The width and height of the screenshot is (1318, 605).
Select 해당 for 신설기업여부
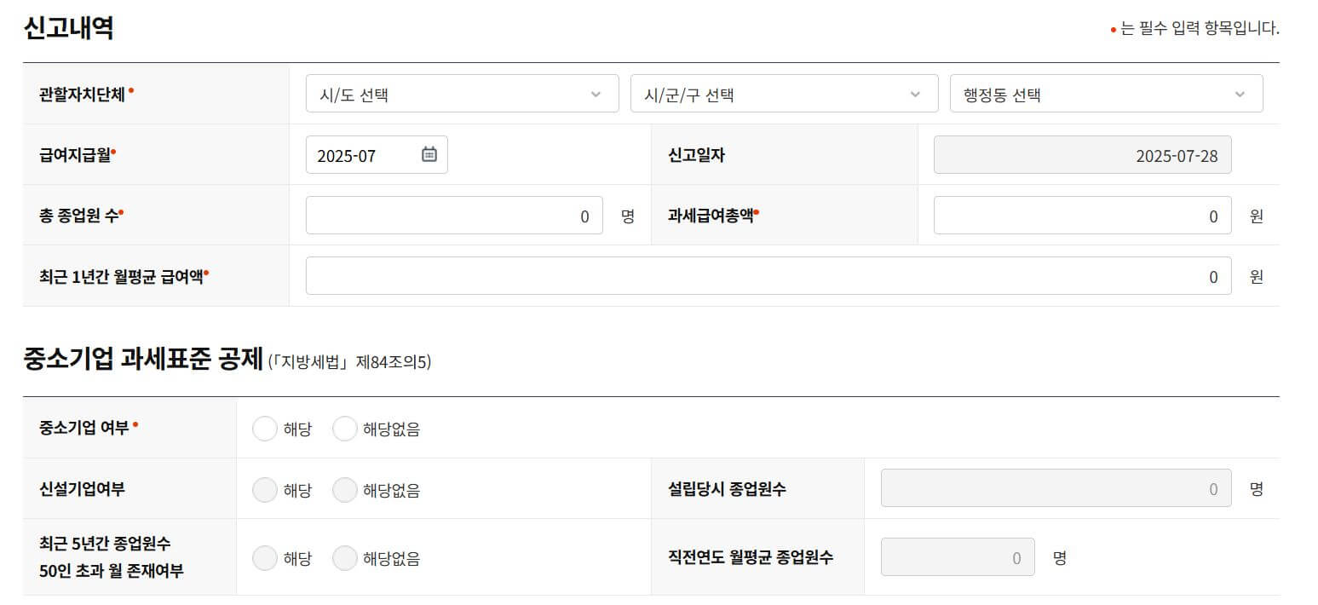(x=265, y=488)
